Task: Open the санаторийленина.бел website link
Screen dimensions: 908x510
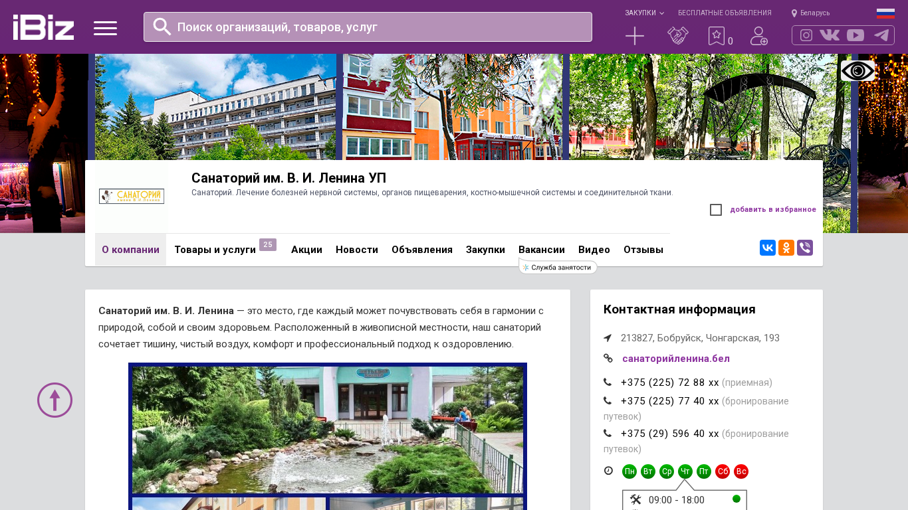Action: pyautogui.click(x=676, y=359)
